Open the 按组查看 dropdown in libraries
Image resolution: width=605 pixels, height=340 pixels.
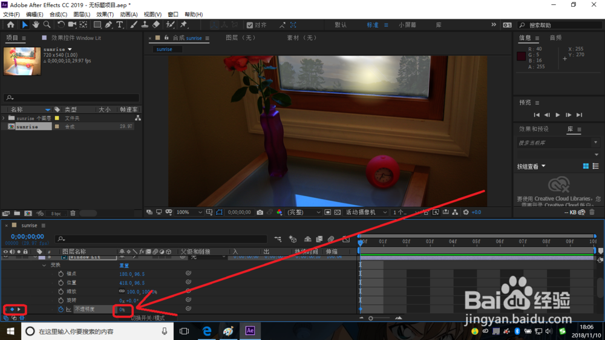click(531, 166)
